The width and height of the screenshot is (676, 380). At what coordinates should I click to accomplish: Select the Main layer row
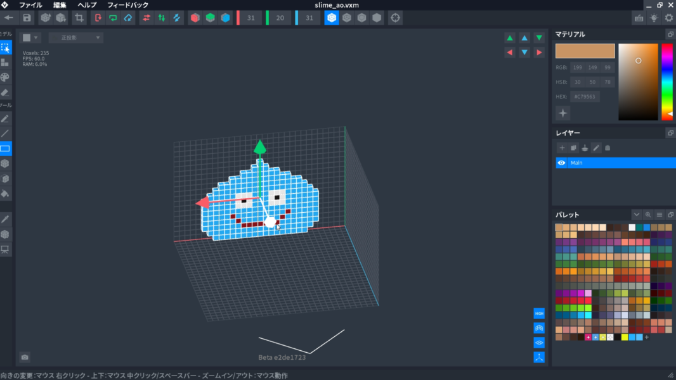616,163
